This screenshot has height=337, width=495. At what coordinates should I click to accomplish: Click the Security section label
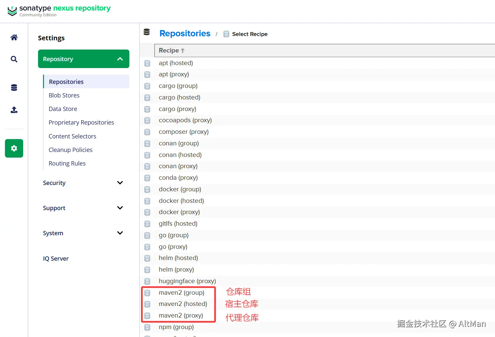pyautogui.click(x=54, y=183)
